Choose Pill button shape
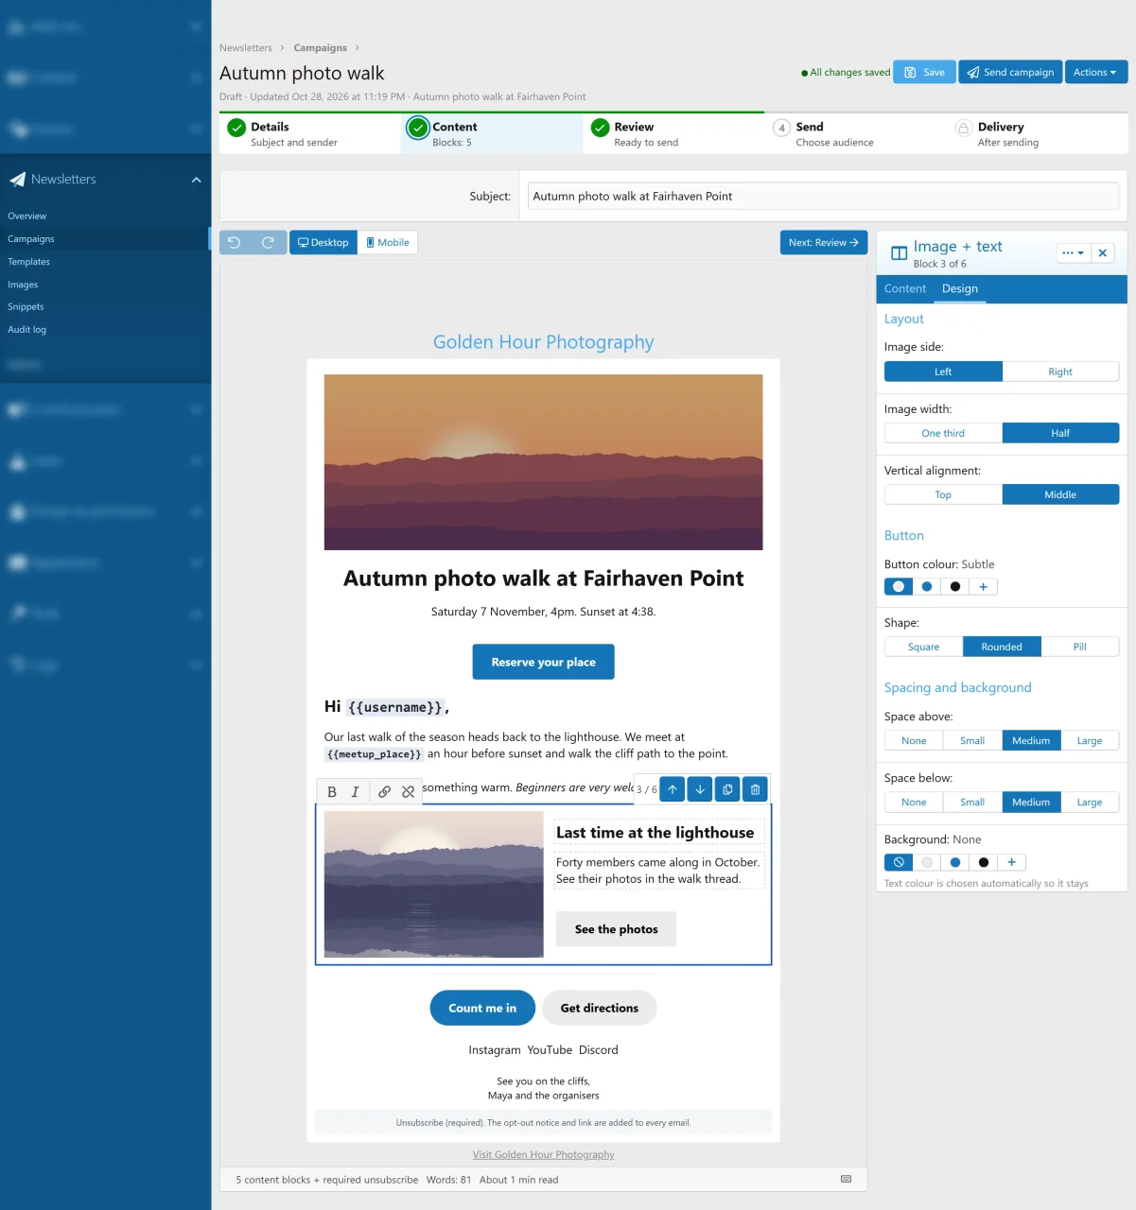The height and width of the screenshot is (1210, 1136). click(1080, 647)
